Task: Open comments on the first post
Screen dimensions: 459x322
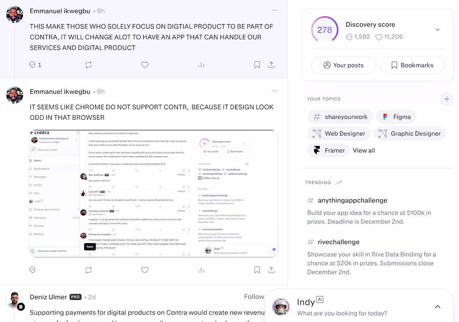Action: tap(35, 65)
